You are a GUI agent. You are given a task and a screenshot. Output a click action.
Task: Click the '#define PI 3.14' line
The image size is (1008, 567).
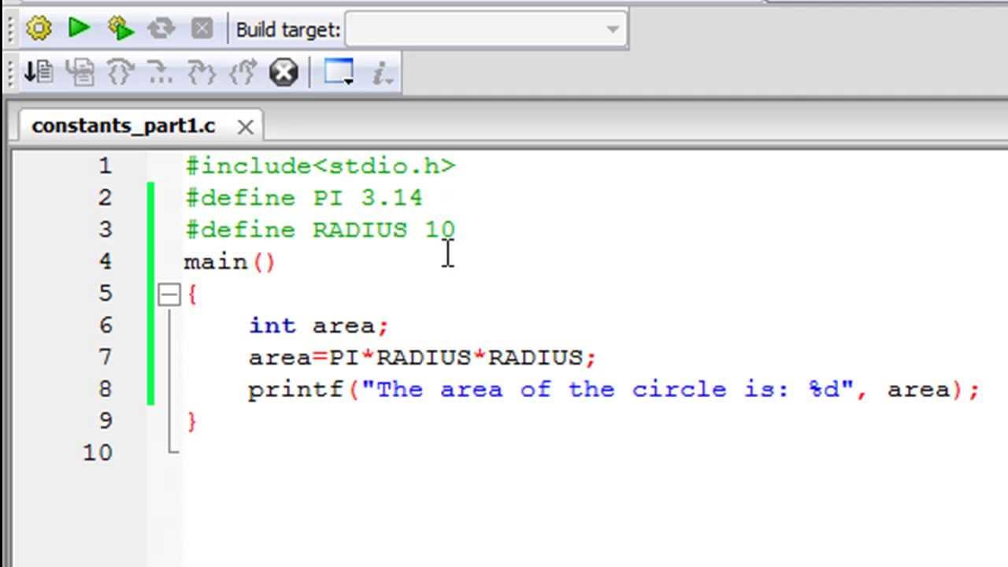304,198
